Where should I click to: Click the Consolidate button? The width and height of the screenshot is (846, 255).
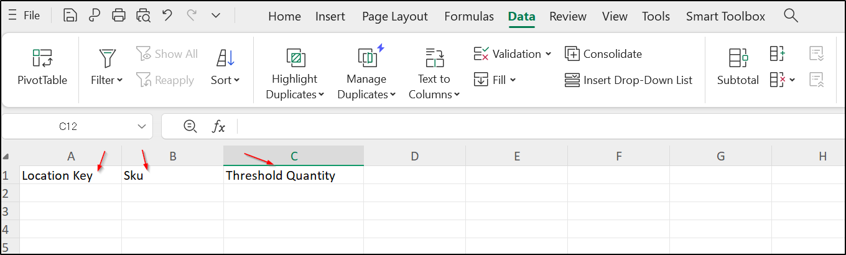click(603, 54)
